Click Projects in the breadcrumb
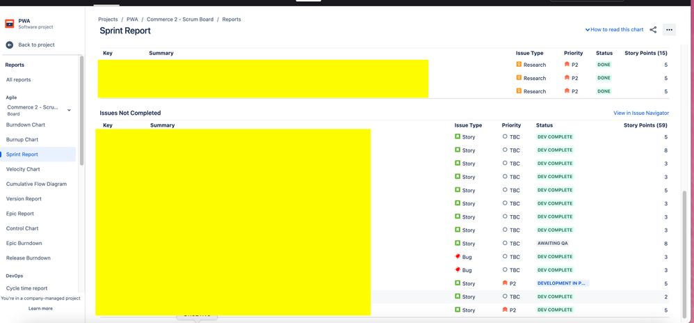The height and width of the screenshot is (323, 694). 108,19
